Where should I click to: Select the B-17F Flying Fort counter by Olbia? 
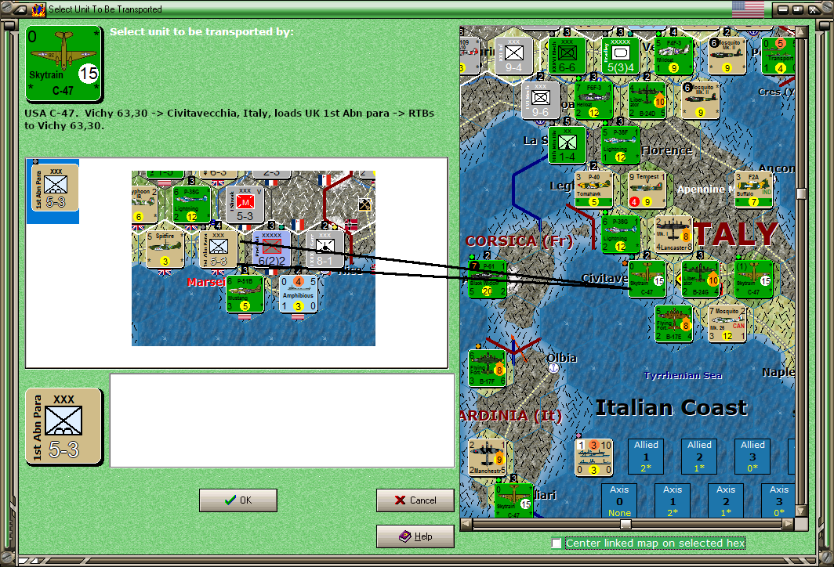[x=487, y=368]
